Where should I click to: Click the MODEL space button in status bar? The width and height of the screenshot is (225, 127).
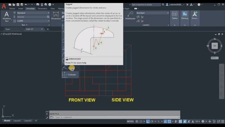[130, 121]
